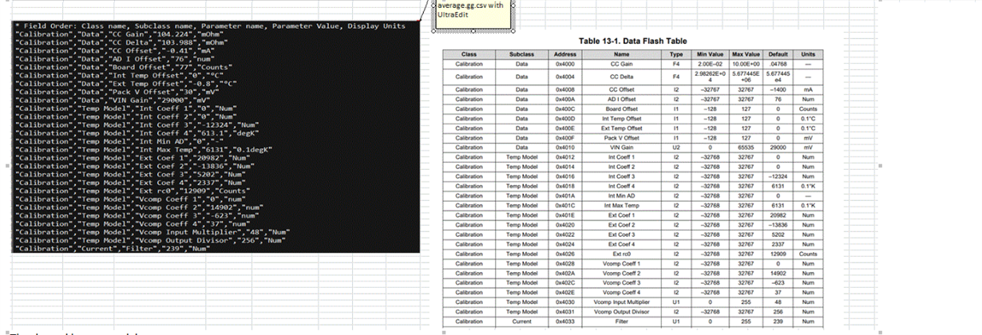Click address cell 0x400C
The image size is (982, 335).
pyautogui.click(x=564, y=109)
